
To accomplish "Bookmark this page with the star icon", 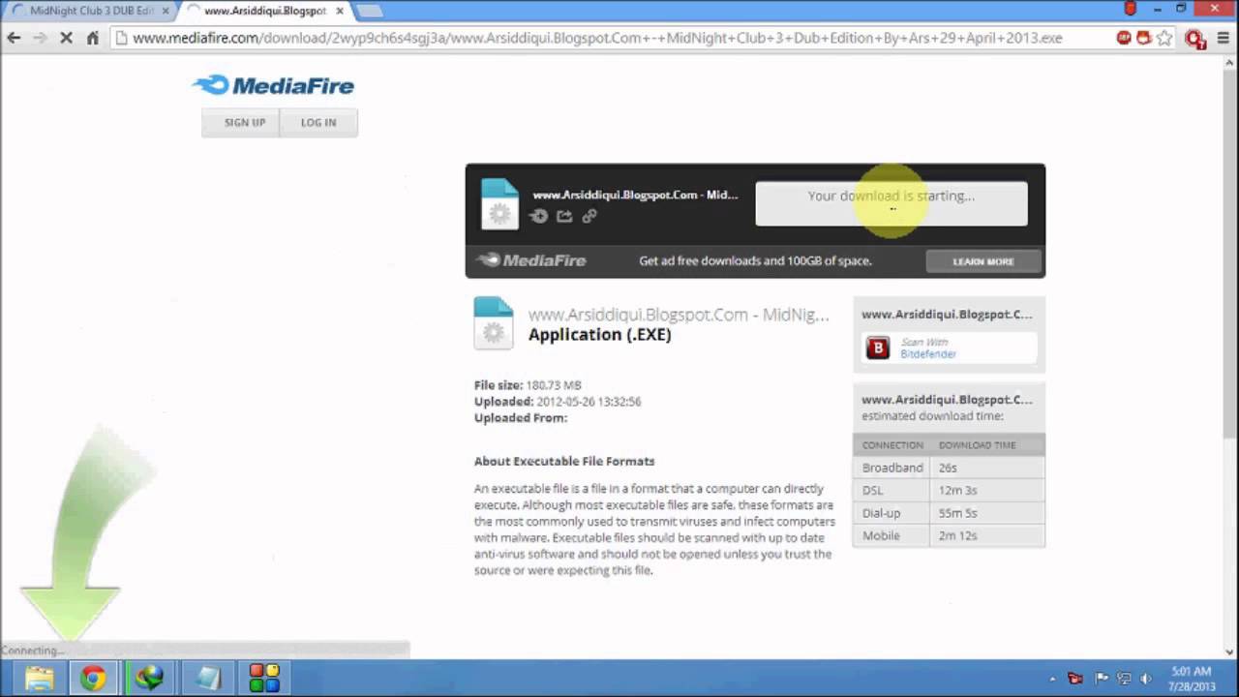I will (x=1164, y=38).
